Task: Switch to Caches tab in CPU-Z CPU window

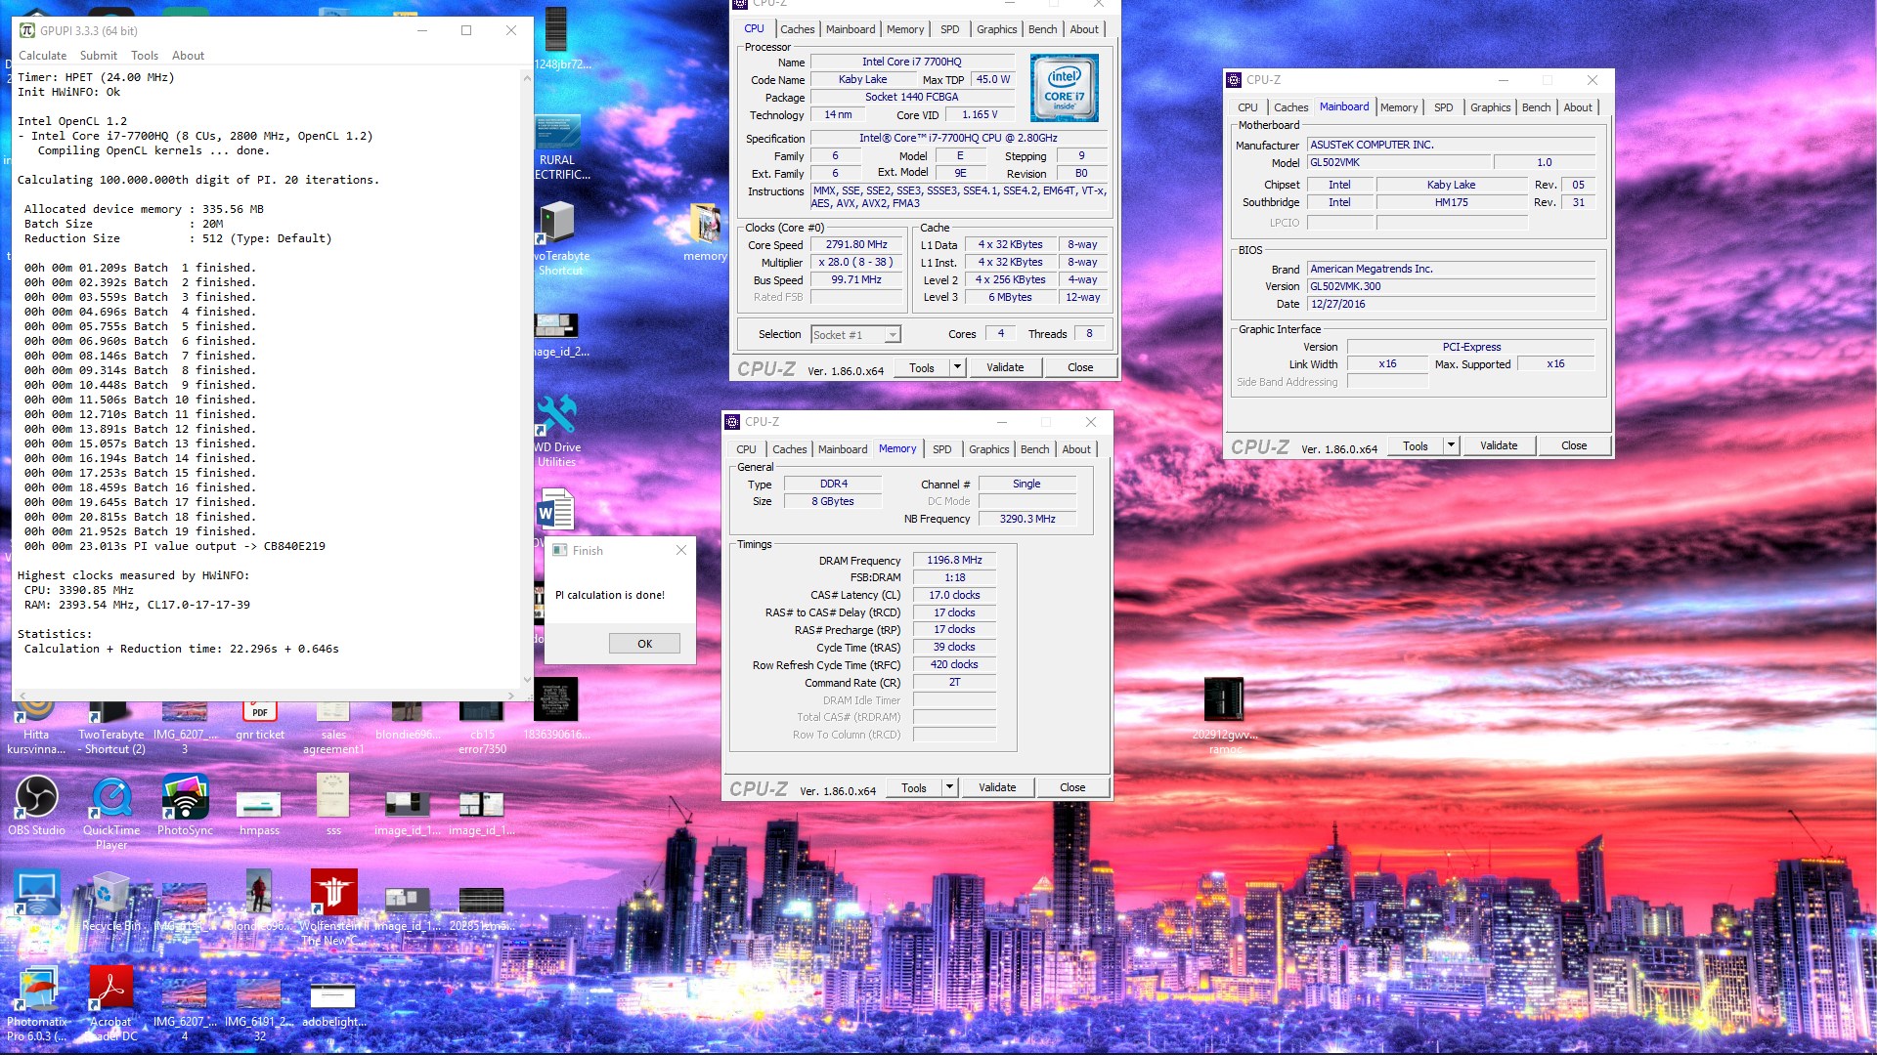Action: point(798,29)
